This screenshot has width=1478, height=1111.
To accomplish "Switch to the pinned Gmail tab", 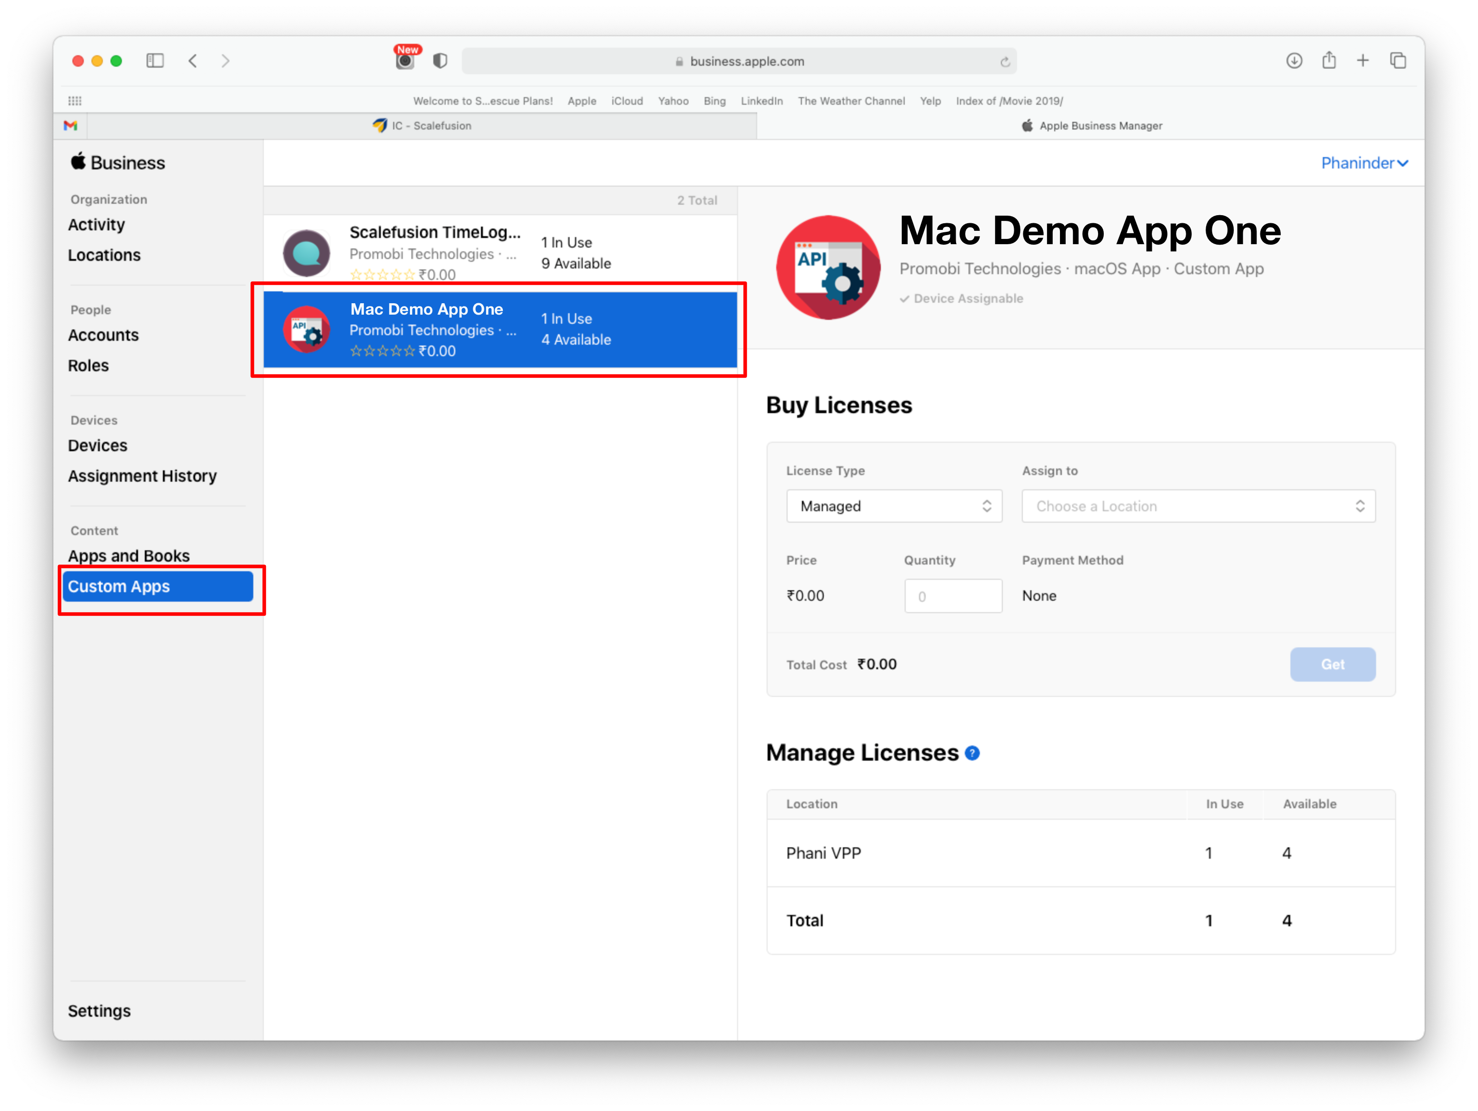I will click(70, 126).
